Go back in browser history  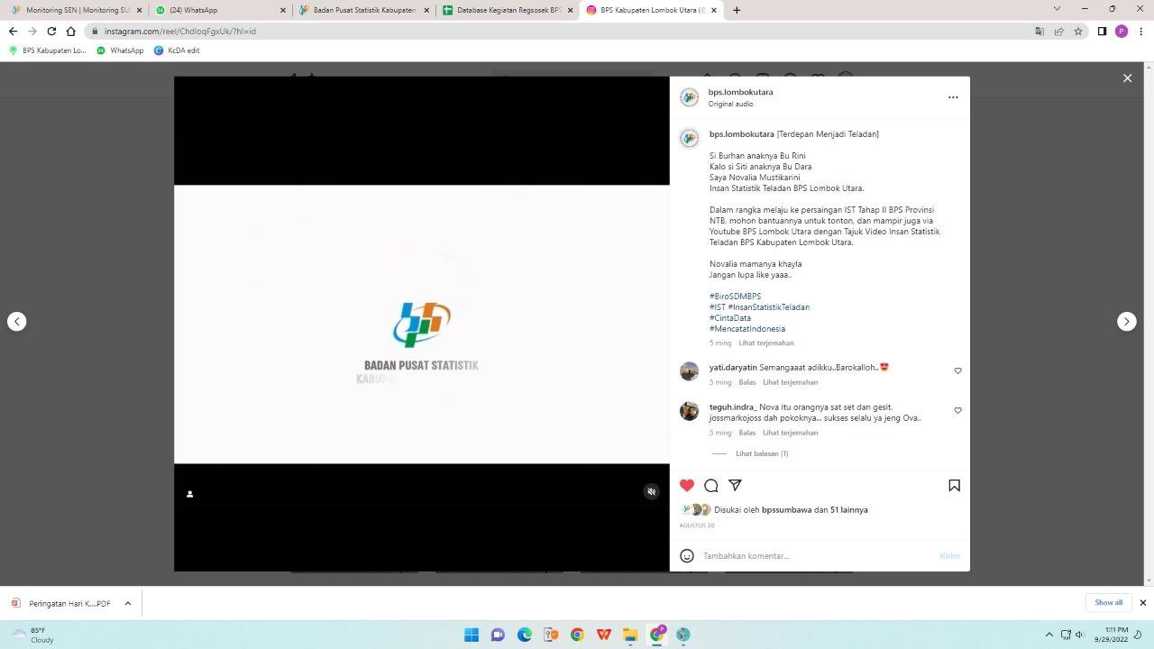[13, 31]
